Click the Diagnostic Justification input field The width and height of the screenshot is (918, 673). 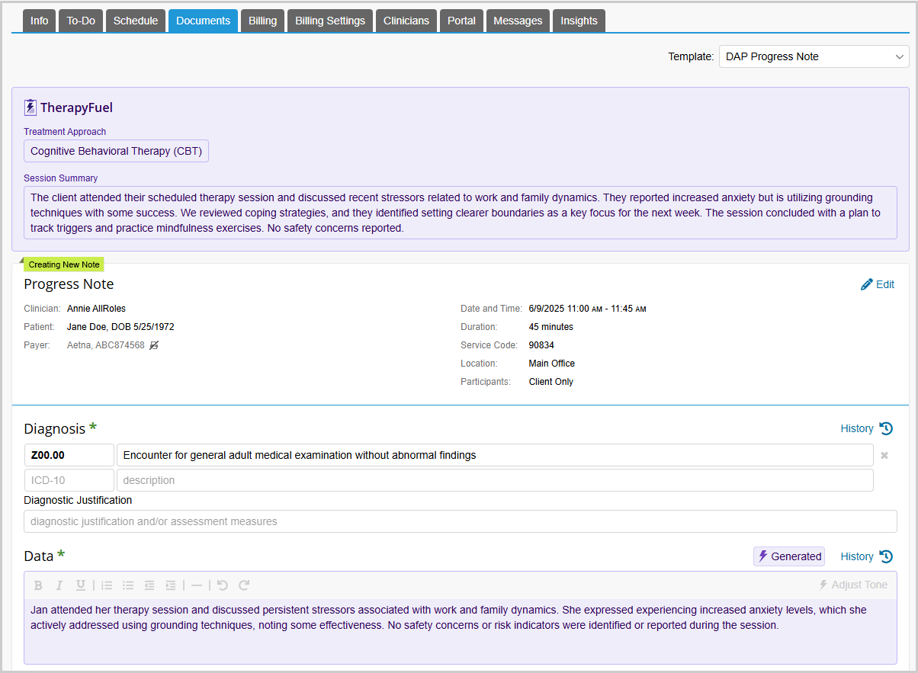pyautogui.click(x=460, y=521)
